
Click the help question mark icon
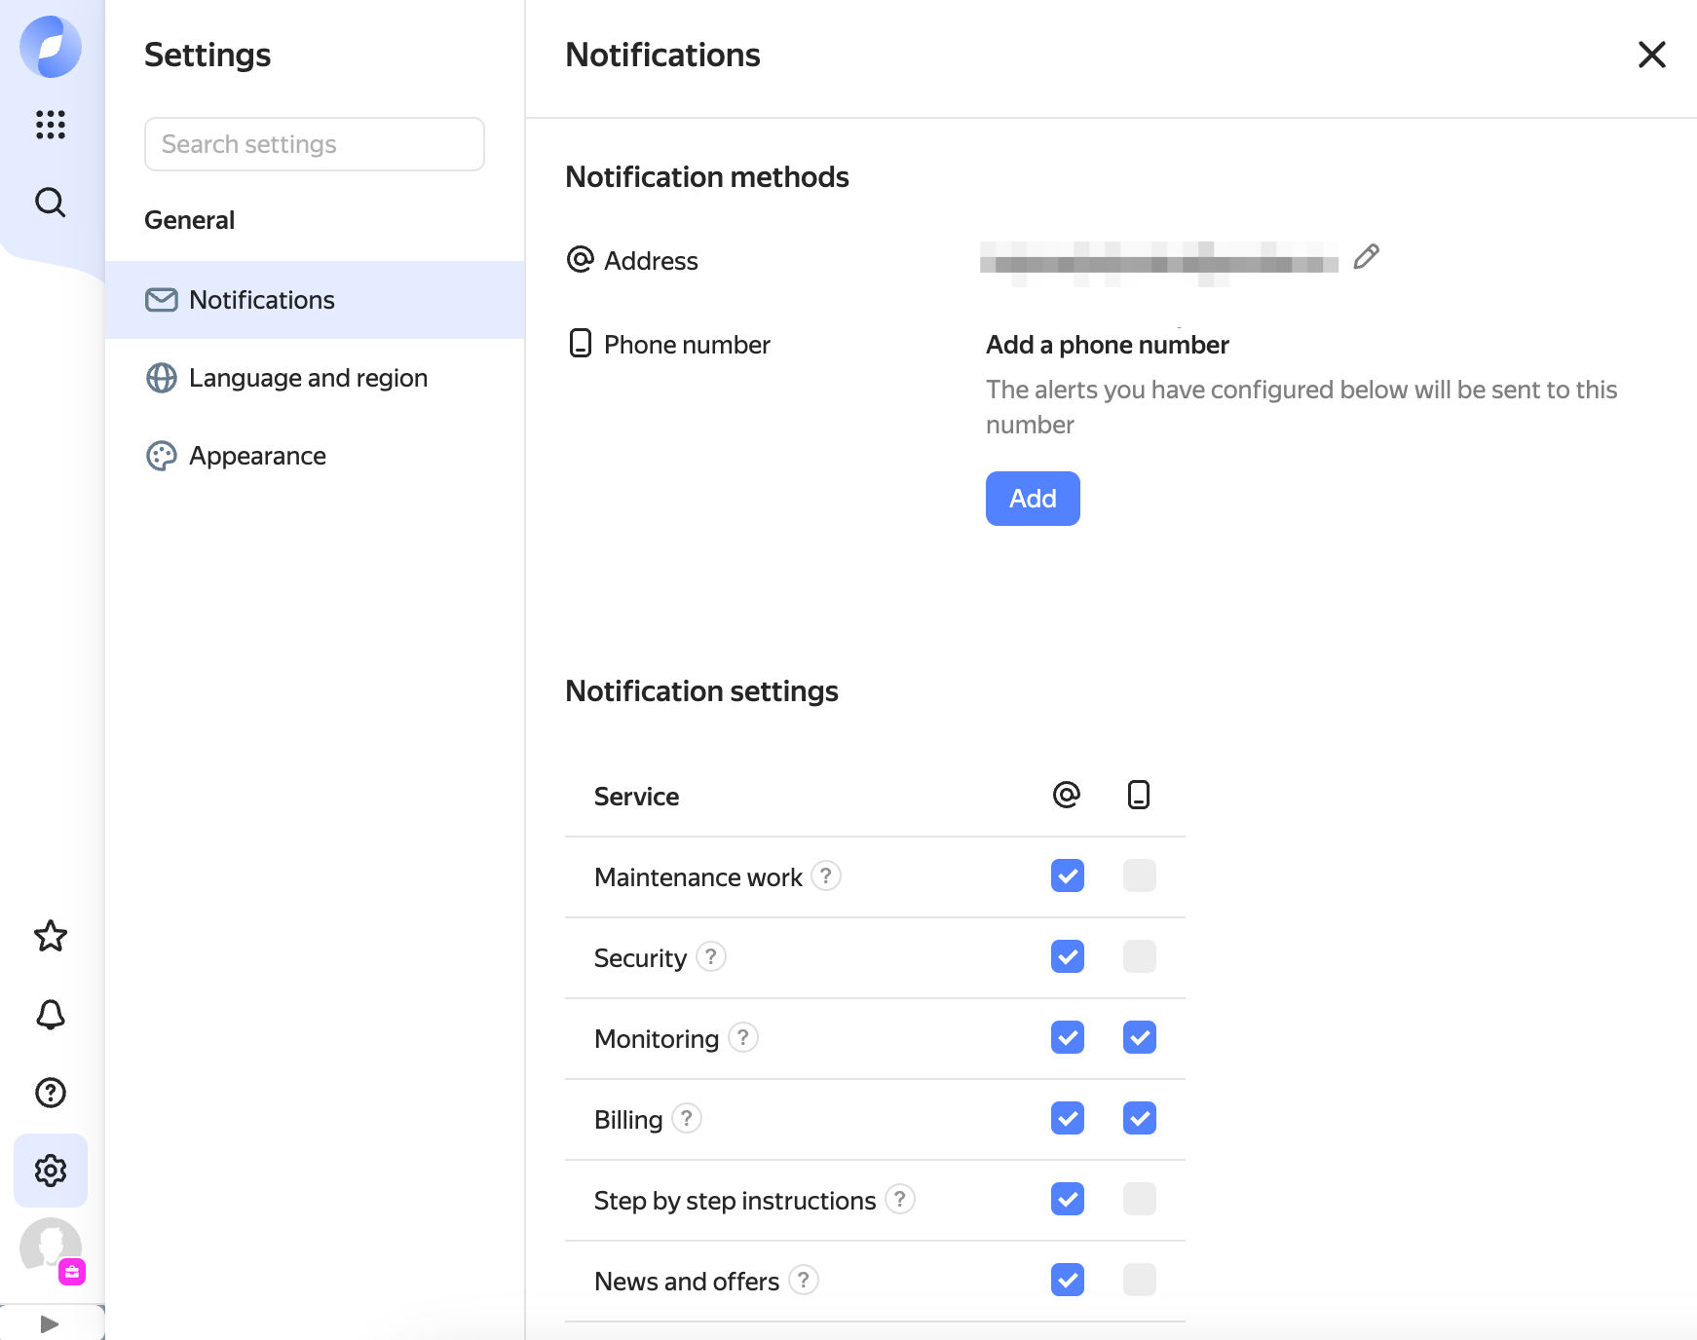tap(50, 1093)
